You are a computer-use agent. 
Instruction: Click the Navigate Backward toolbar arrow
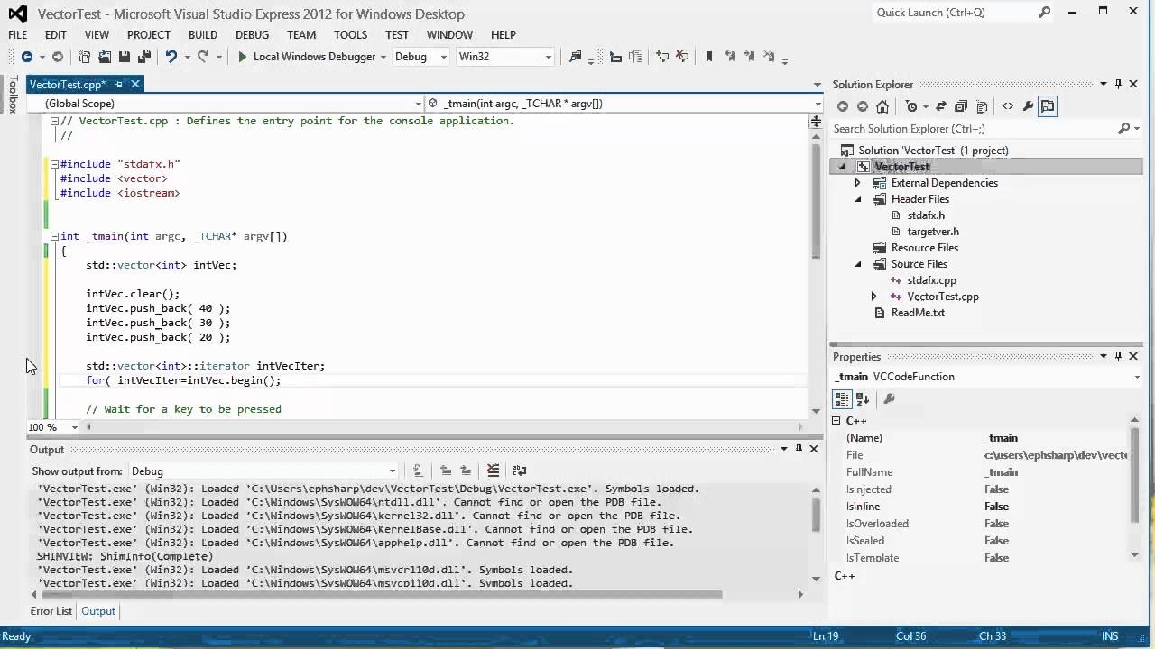pos(26,57)
